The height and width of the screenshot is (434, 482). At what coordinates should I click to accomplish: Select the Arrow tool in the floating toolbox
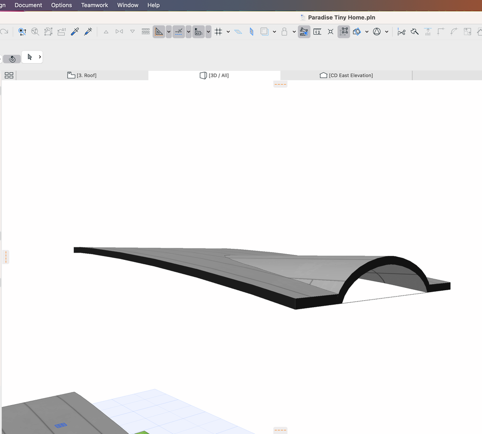(x=29, y=56)
